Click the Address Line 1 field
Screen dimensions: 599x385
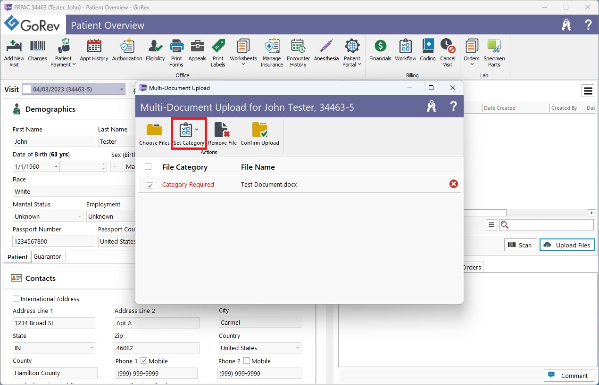click(54, 323)
